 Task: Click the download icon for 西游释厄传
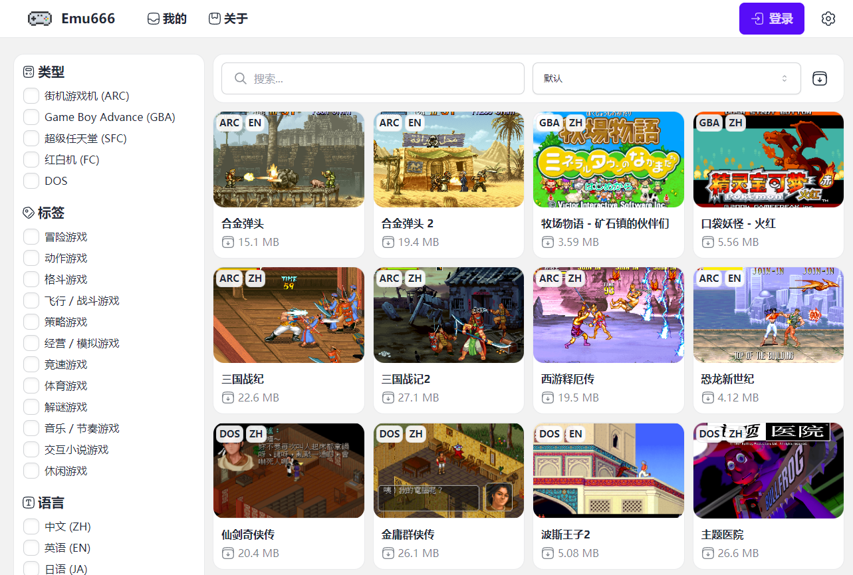pyautogui.click(x=547, y=398)
